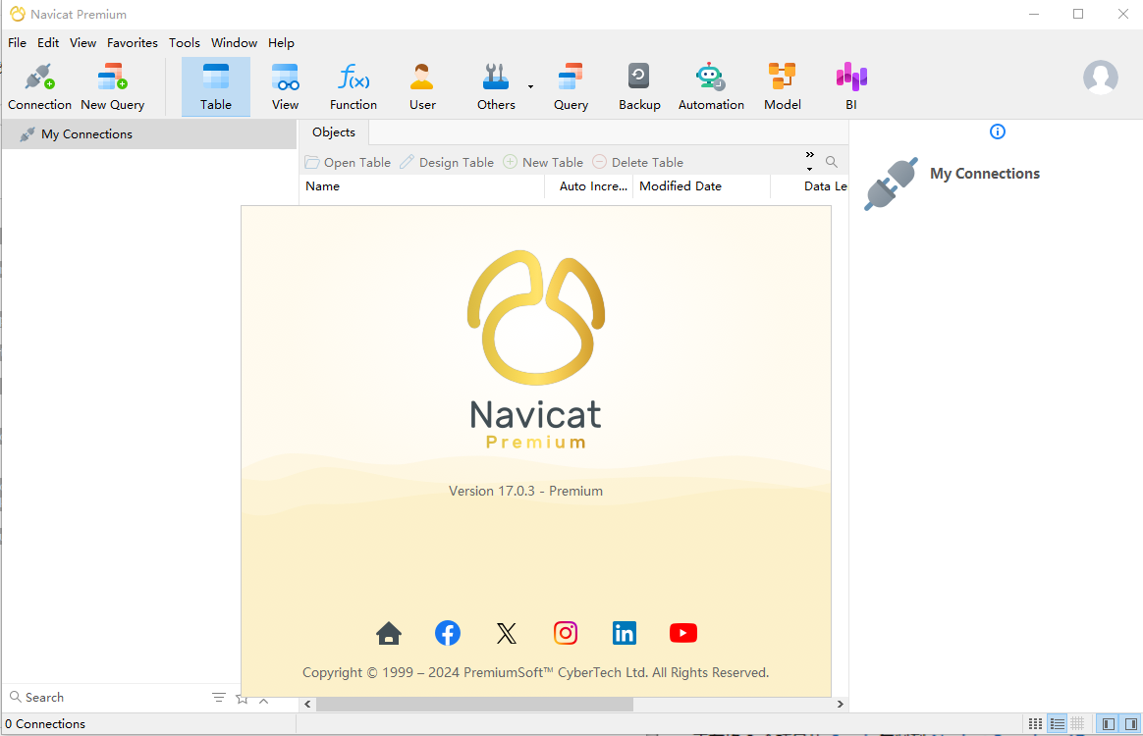Sort by Auto Incre... column header
Image resolution: width=1143 pixels, height=736 pixels.
589,186
